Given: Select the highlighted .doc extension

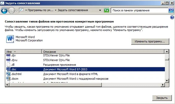Looking at the screenshot, I should coord(85,69).
